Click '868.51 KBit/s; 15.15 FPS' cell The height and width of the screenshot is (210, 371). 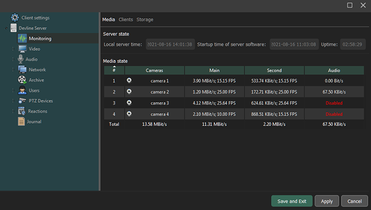274,114
